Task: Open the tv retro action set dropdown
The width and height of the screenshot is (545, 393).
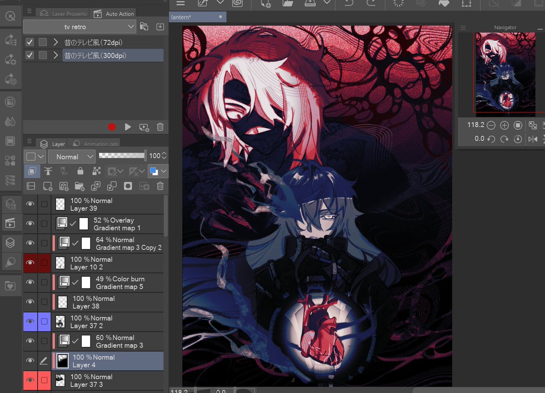Action: coord(79,27)
